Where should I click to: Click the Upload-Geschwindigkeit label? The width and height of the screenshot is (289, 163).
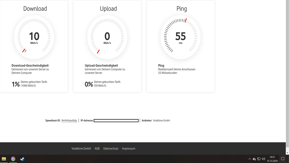coord(101,66)
